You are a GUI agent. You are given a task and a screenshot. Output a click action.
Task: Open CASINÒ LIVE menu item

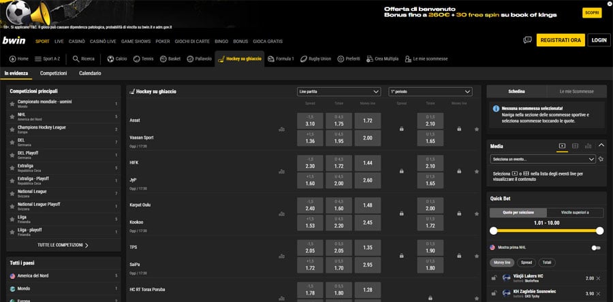[103, 41]
